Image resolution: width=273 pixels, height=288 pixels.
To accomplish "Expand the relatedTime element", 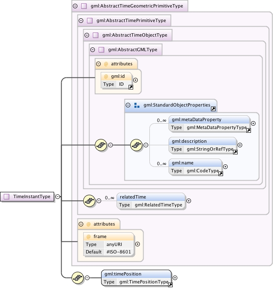I will point(189,201).
